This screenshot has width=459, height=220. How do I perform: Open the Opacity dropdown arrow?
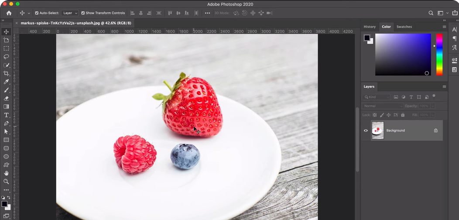[433, 106]
